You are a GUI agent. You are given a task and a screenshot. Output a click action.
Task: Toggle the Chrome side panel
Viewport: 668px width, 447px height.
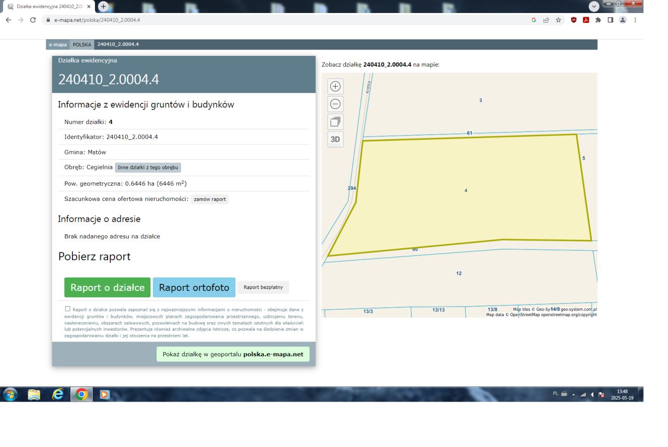[x=610, y=20]
